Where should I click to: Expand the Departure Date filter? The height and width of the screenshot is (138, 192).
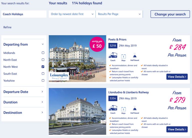click(24, 92)
